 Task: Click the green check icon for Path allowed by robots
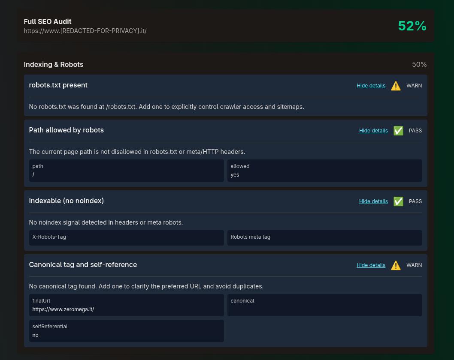click(398, 131)
